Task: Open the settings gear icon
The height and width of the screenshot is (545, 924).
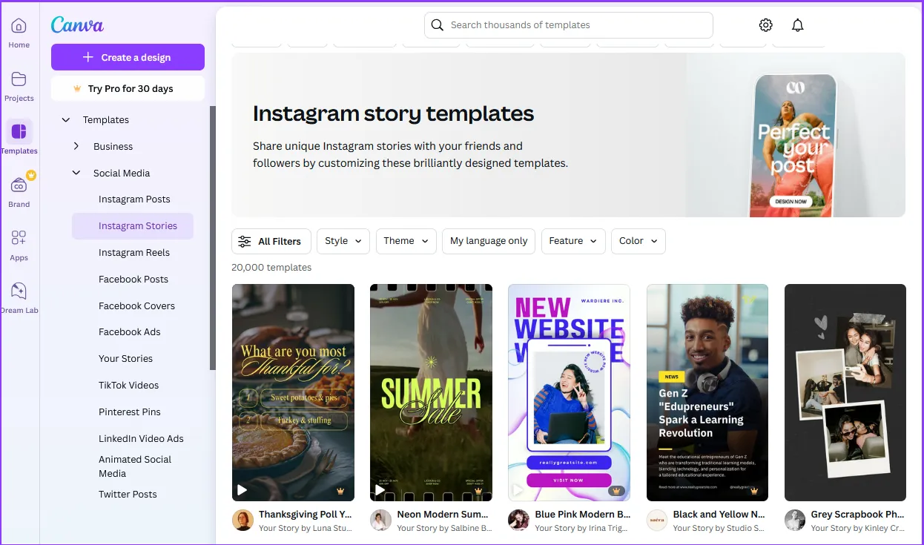Action: [x=766, y=25]
